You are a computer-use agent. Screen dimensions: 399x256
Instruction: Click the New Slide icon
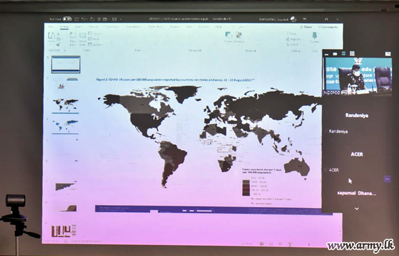point(73,38)
